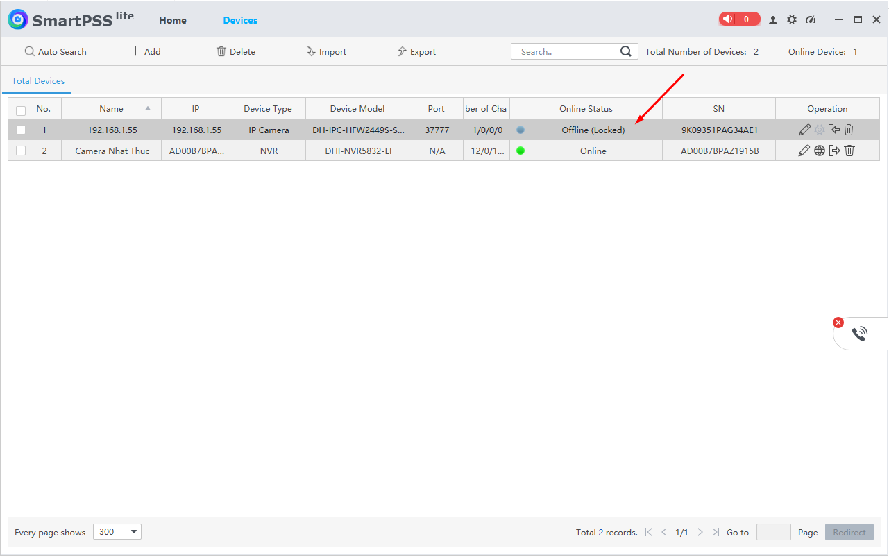Check the box for device 192.168.1.55
The image size is (889, 557).
pos(21,130)
